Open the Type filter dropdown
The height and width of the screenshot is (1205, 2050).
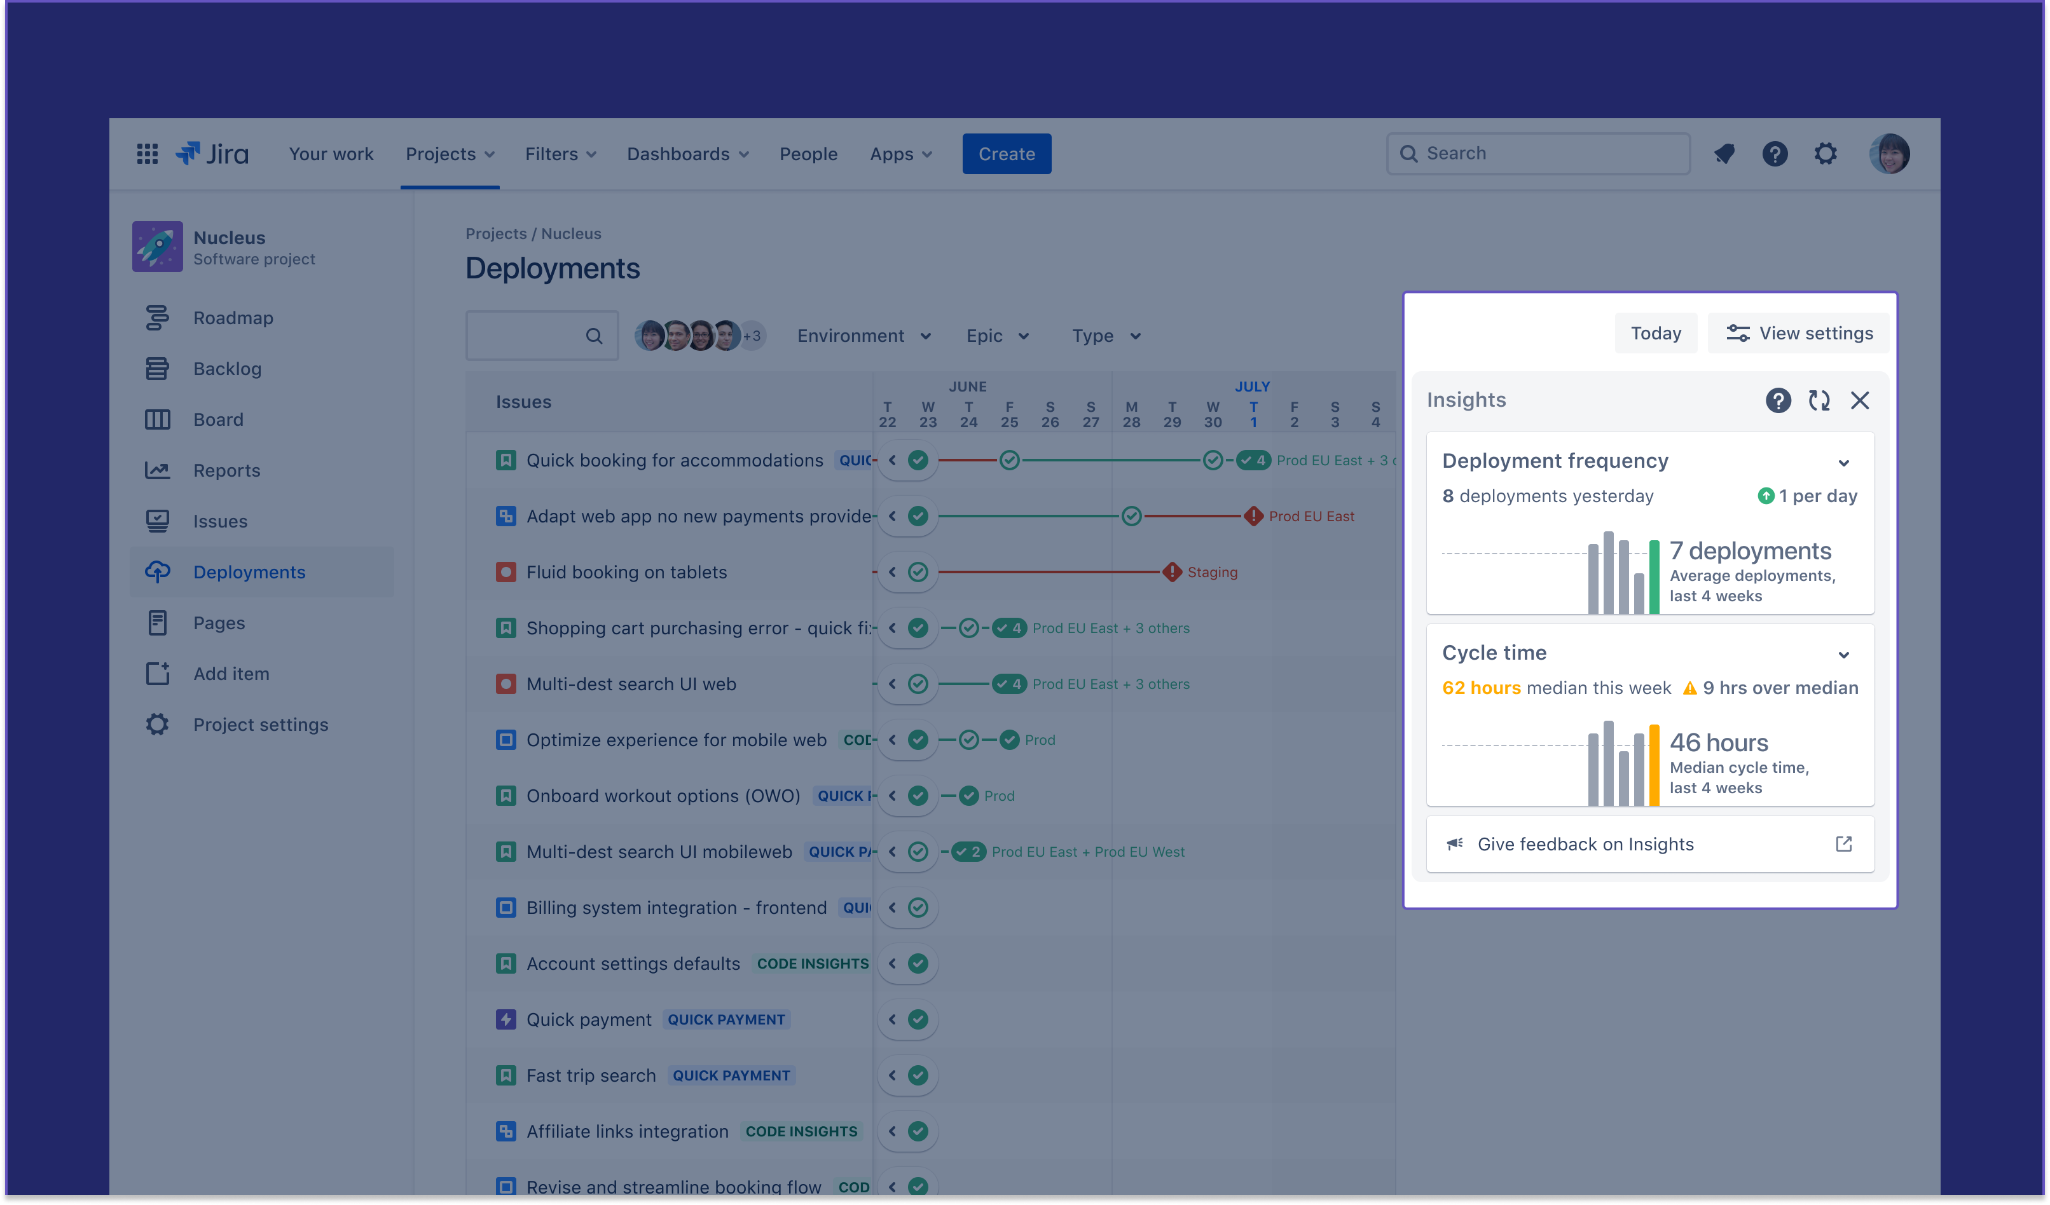tap(1106, 336)
